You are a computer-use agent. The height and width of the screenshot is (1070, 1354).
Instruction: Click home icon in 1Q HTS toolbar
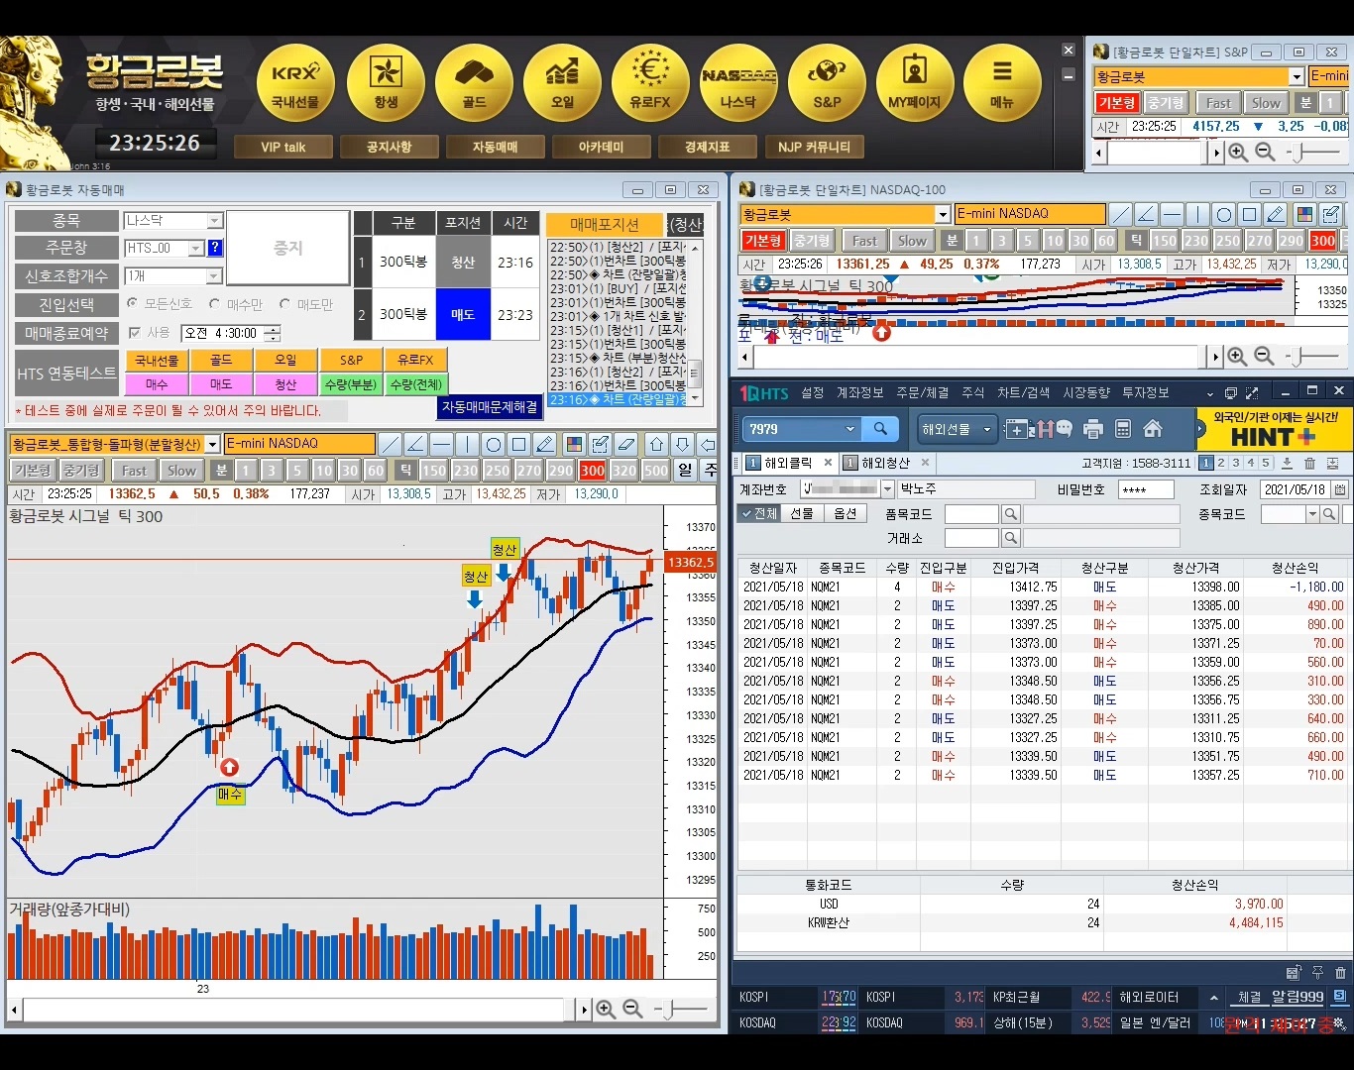click(1153, 429)
